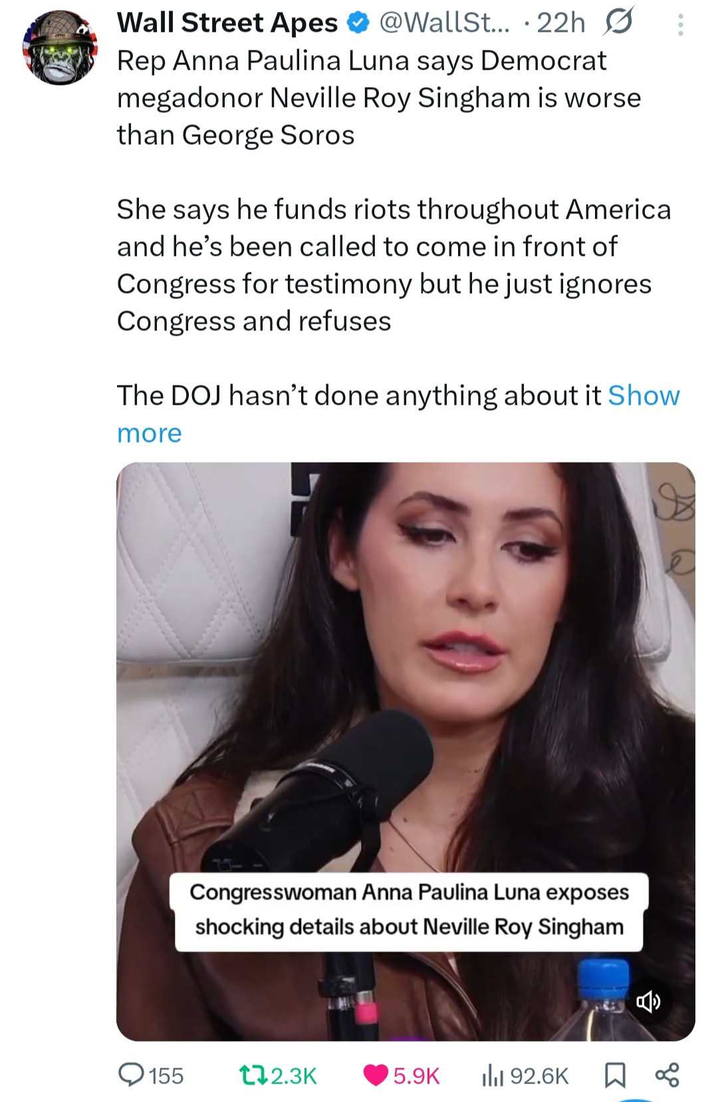
Task: Open the Wall Street Apes display name
Action: pos(227,23)
